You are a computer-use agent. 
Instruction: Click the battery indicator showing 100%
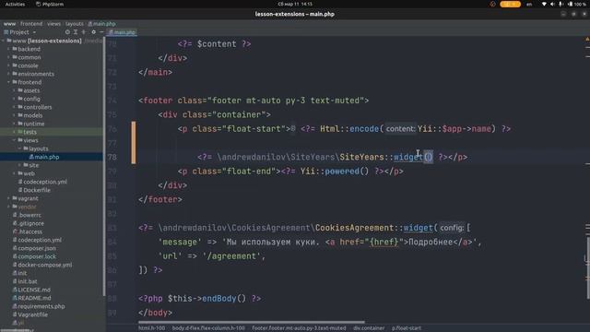[577, 4]
